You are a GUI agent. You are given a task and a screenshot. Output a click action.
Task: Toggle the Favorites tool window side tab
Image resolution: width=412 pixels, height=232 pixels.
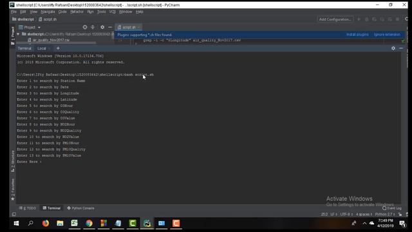point(13,189)
